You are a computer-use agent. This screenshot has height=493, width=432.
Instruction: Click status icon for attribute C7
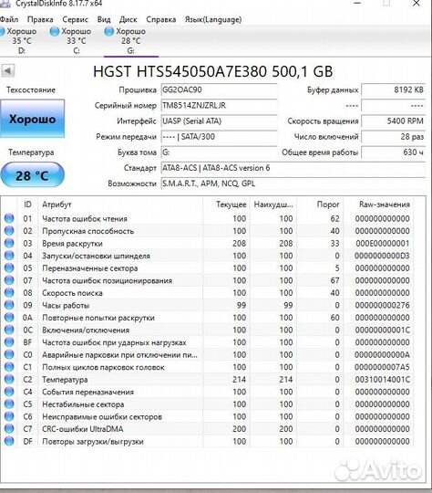[x=9, y=429]
